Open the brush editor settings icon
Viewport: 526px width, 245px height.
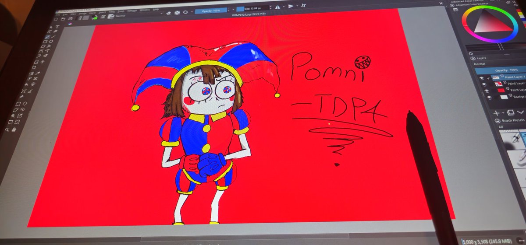(103, 17)
